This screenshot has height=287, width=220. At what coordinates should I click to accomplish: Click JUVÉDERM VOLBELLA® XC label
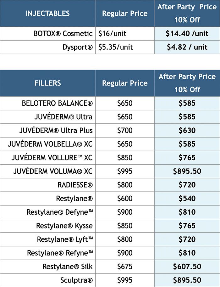(50, 144)
